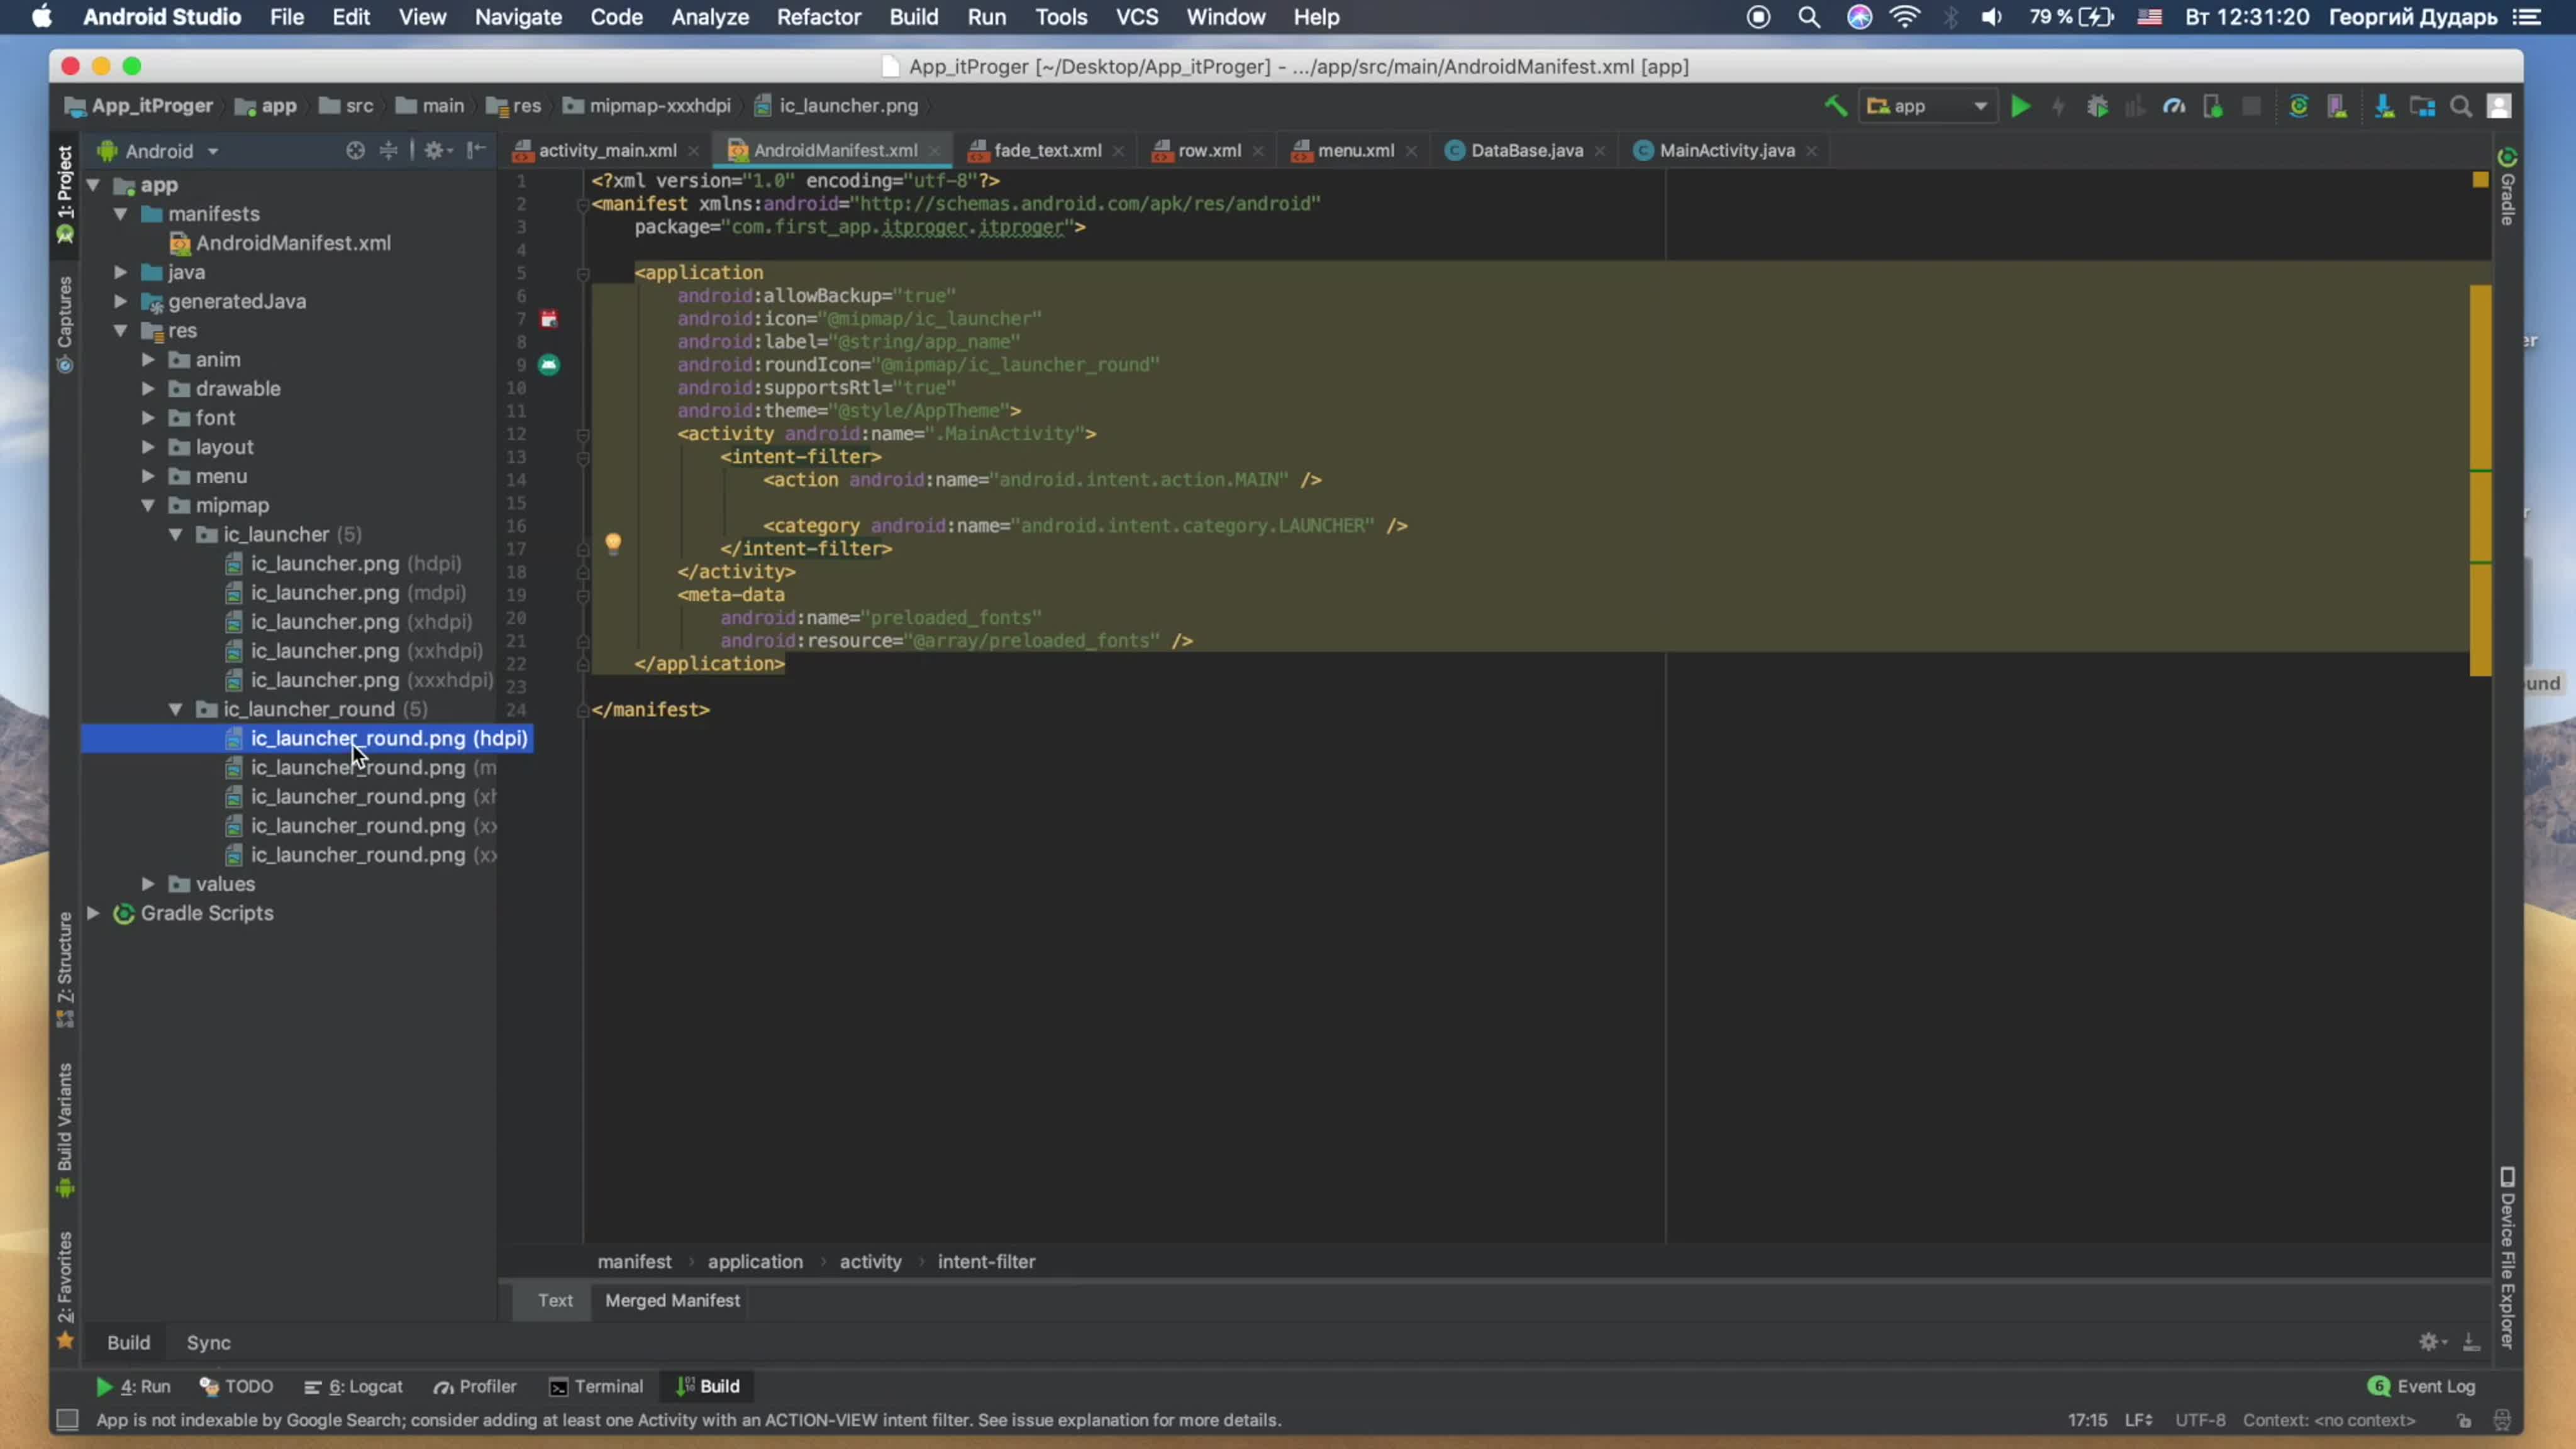Open the Android profiler gauge icon
The image size is (2576, 1449).
pyautogui.click(x=2174, y=106)
